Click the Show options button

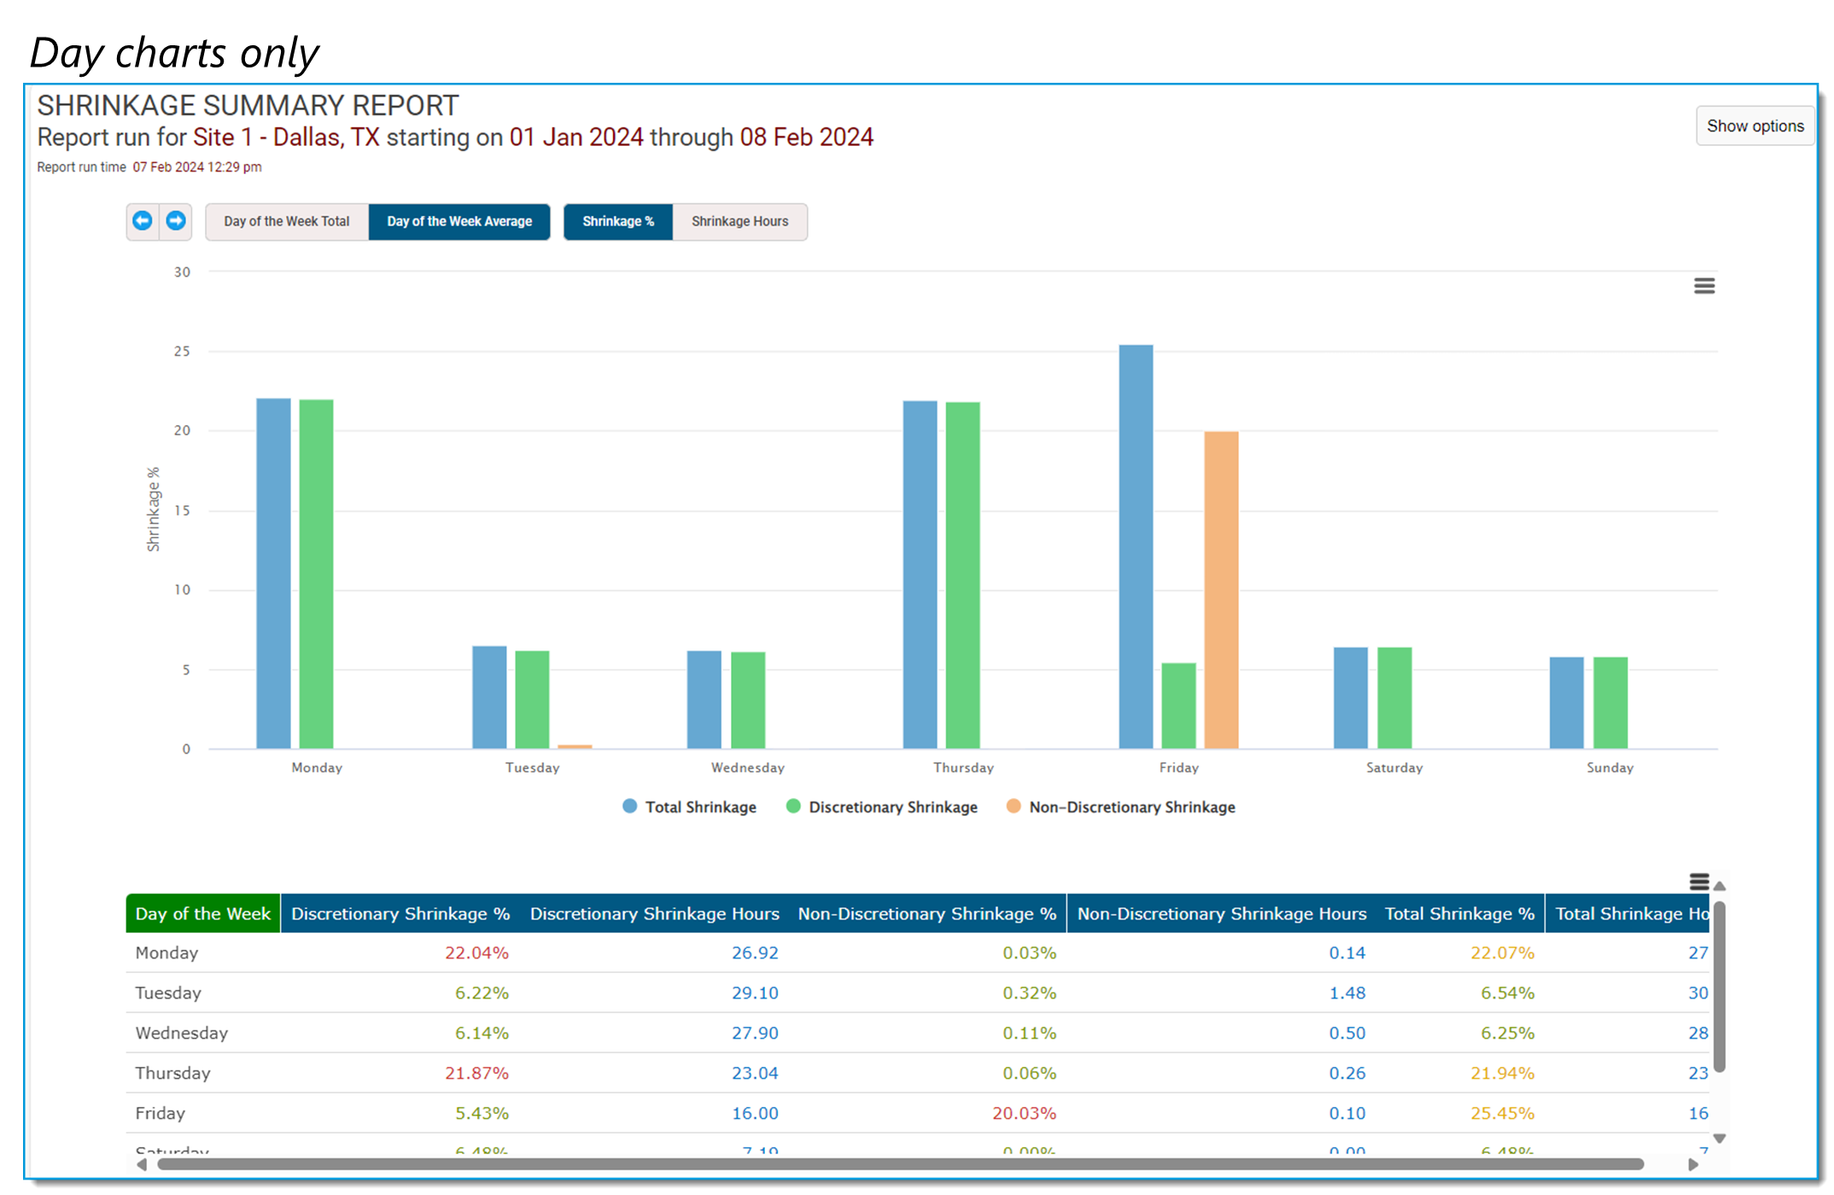coord(1755,126)
